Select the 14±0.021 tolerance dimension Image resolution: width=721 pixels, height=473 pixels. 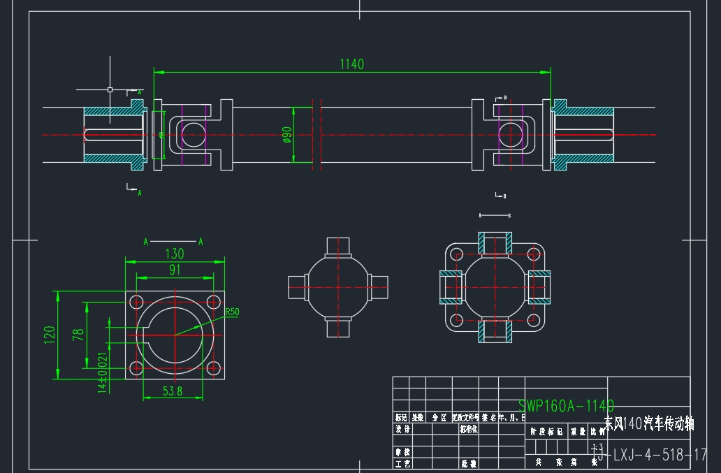102,373
